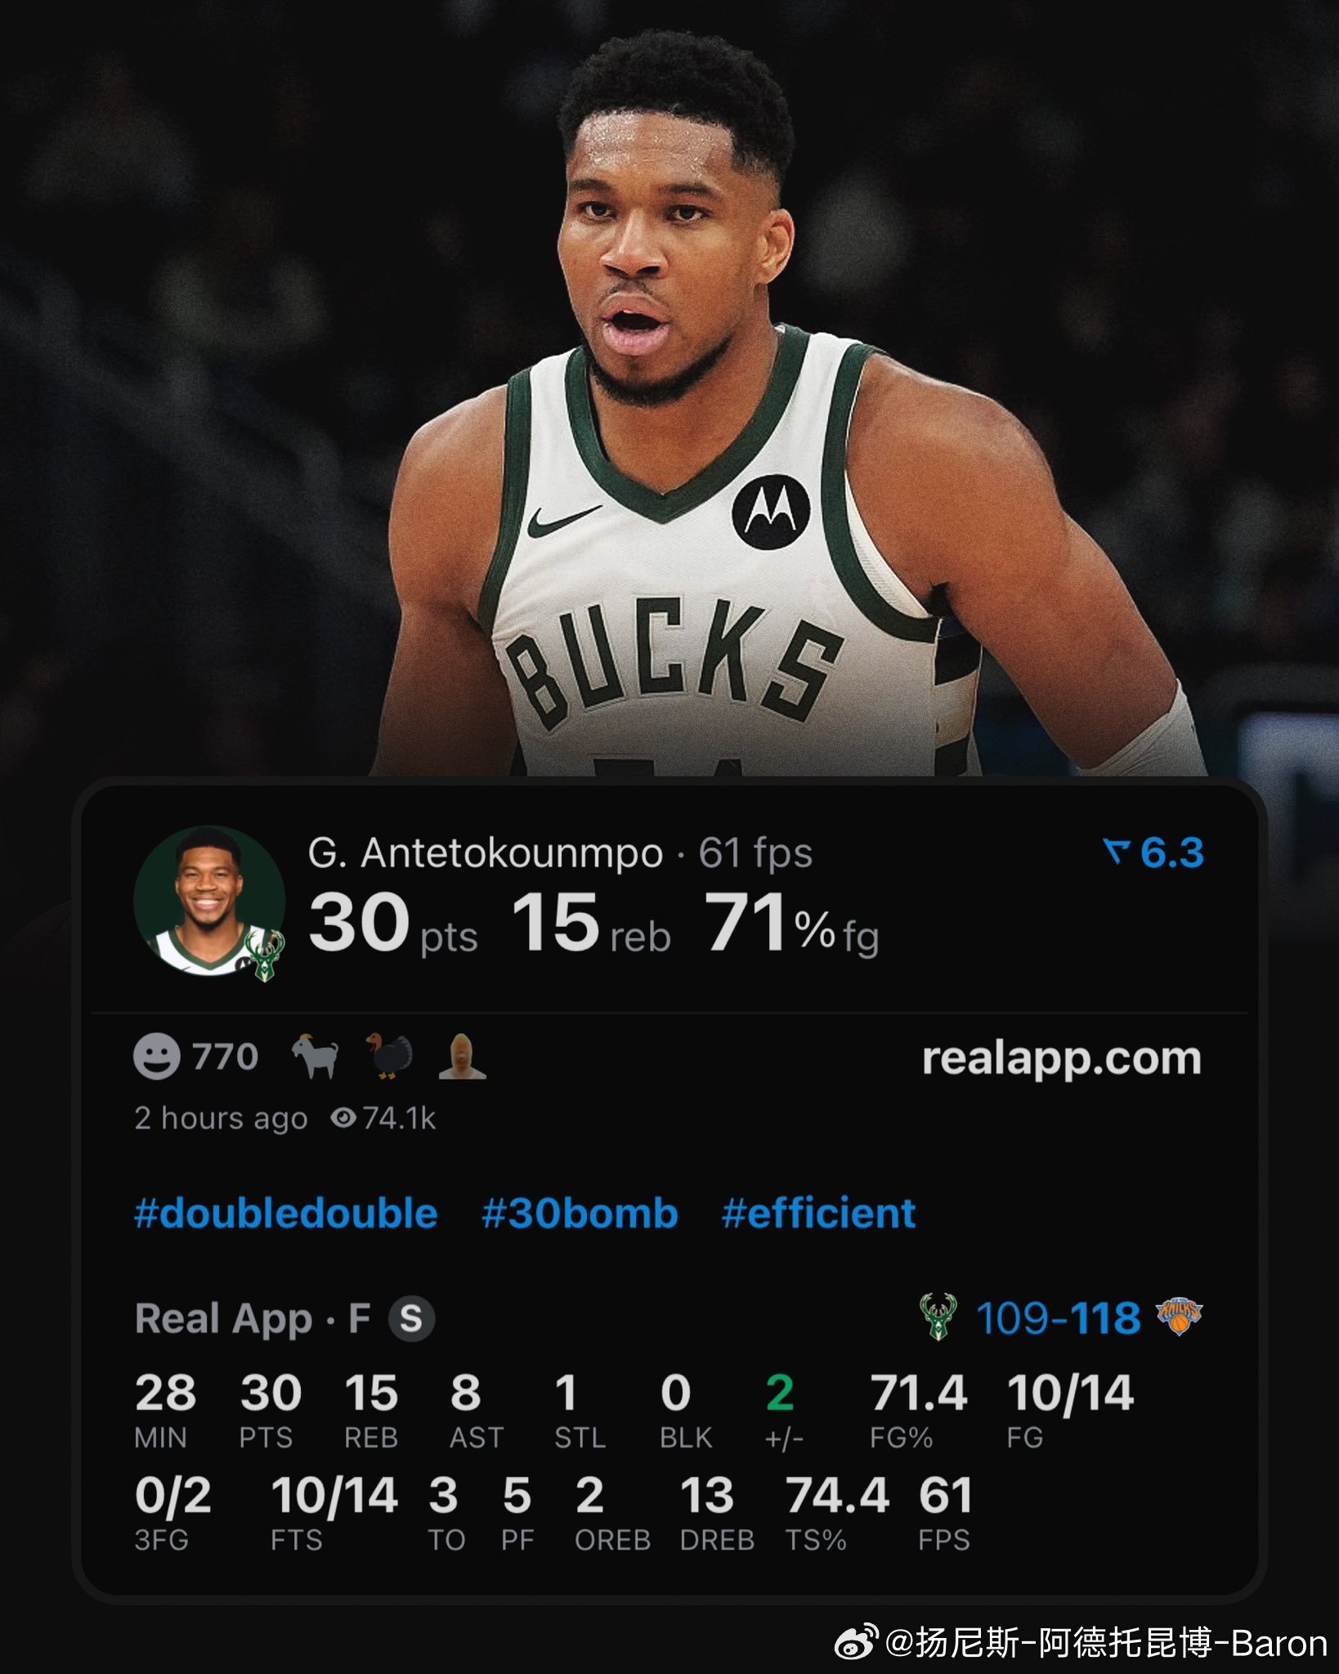Select the turkey emoji reaction
Screen dimensions: 1339x1674
coord(389,1056)
